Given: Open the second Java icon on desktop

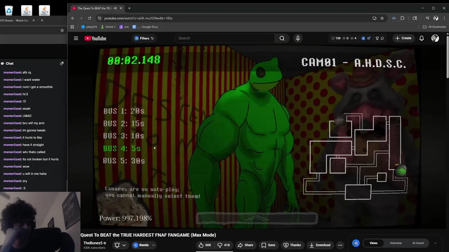Looking at the screenshot, I should pyautogui.click(x=44, y=10).
